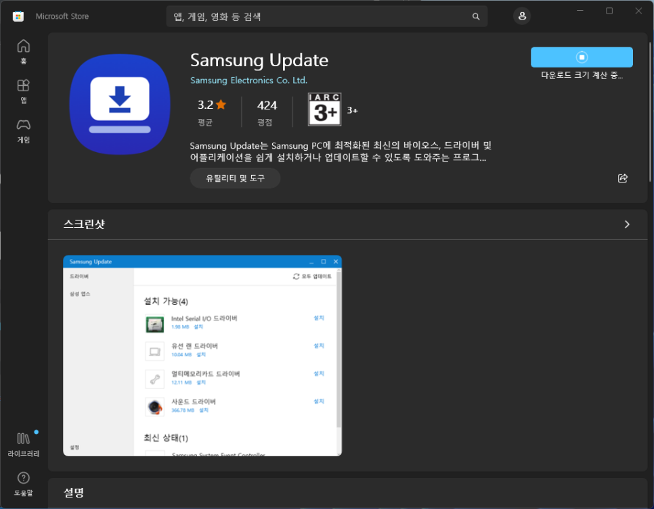Image resolution: width=654 pixels, height=509 pixels.
Task: Open the Apps section in the sidebar
Action: click(23, 91)
